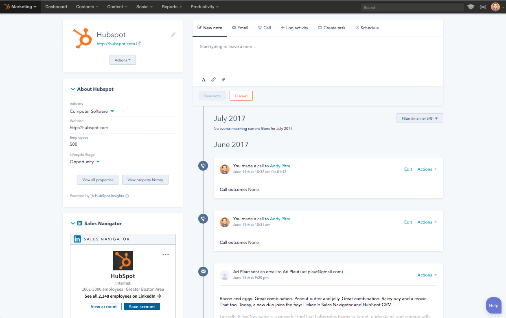
Task: Switch to the Log activity tab
Action: 294,28
